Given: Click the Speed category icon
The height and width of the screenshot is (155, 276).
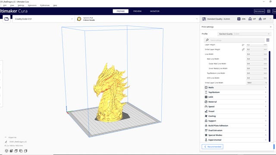Looking at the screenshot, I should click(x=206, y=106).
